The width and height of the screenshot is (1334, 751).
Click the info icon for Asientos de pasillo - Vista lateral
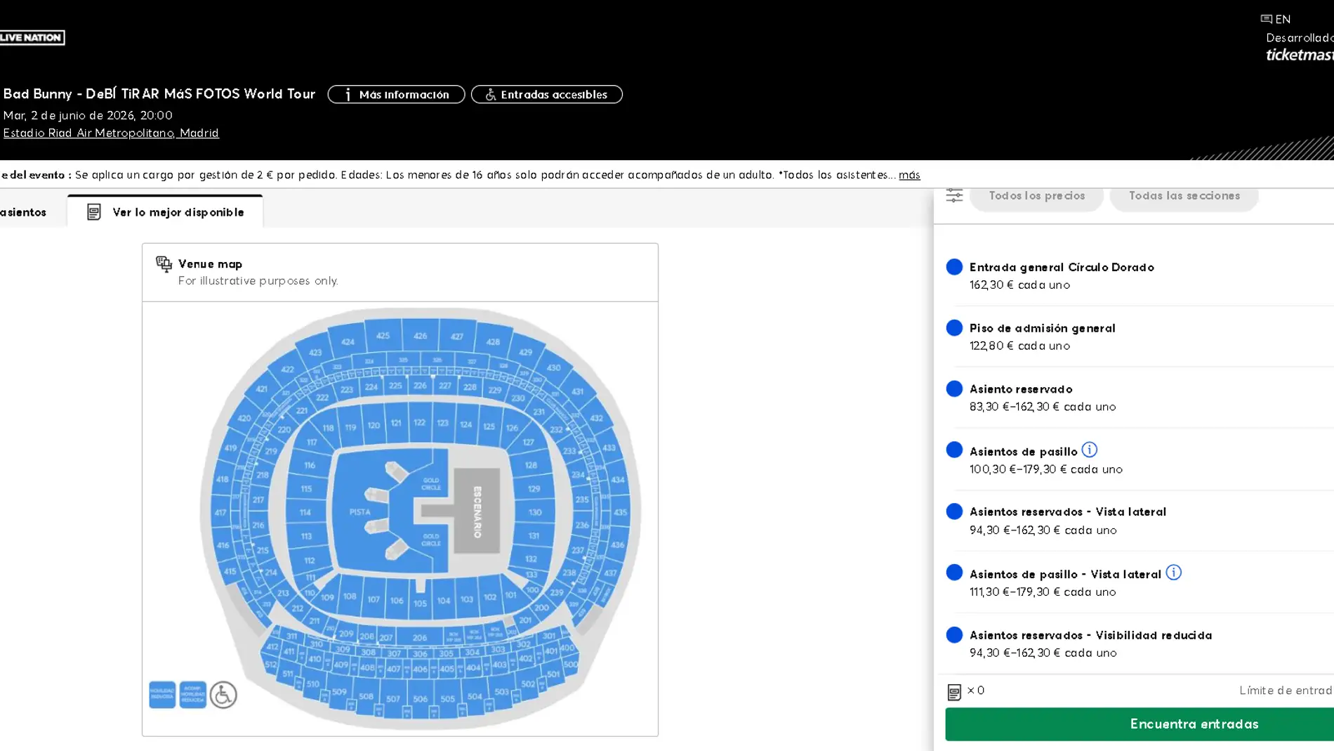(x=1173, y=573)
